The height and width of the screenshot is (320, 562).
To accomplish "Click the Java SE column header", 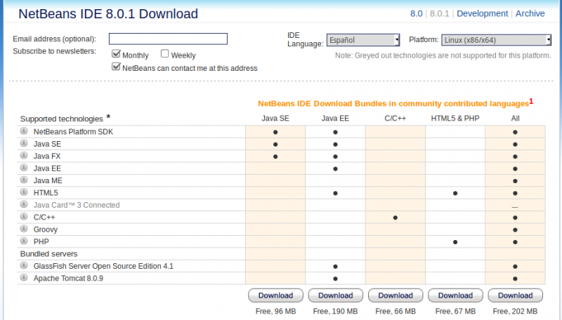I will pyautogui.click(x=275, y=119).
